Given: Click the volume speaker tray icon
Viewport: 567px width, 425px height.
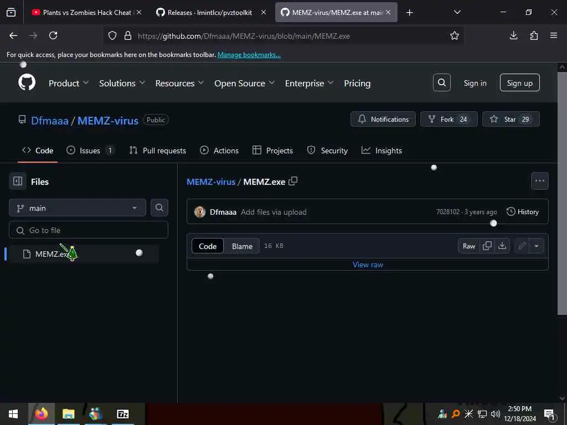Looking at the screenshot, I should (496, 414).
